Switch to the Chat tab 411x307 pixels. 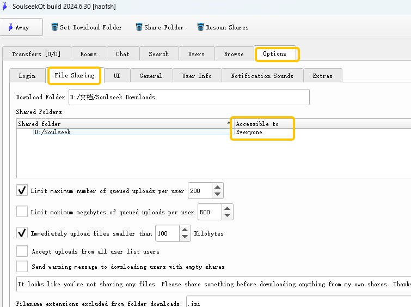pyautogui.click(x=122, y=54)
